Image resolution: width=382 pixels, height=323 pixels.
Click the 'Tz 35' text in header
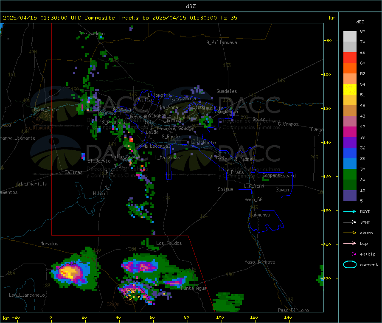pos(228,18)
